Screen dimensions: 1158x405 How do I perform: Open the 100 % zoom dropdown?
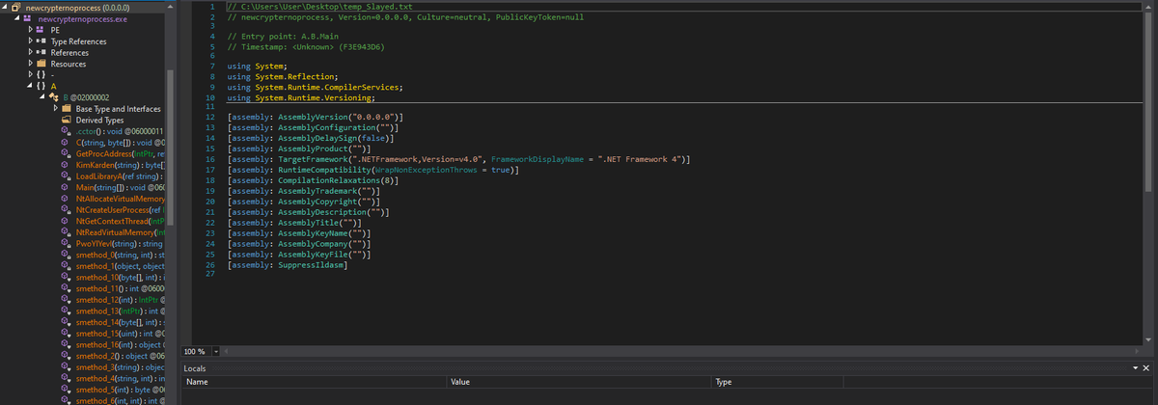215,351
